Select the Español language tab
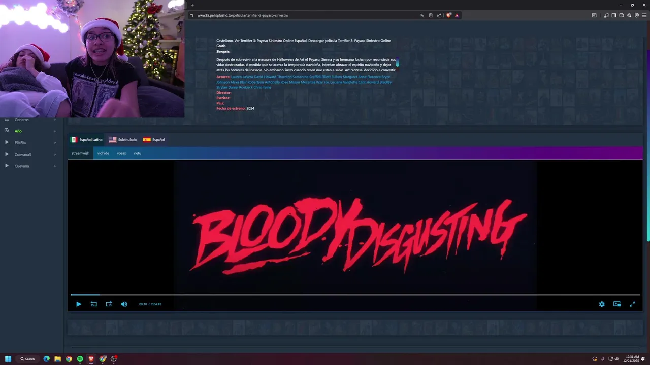The width and height of the screenshot is (650, 365). 154,140
